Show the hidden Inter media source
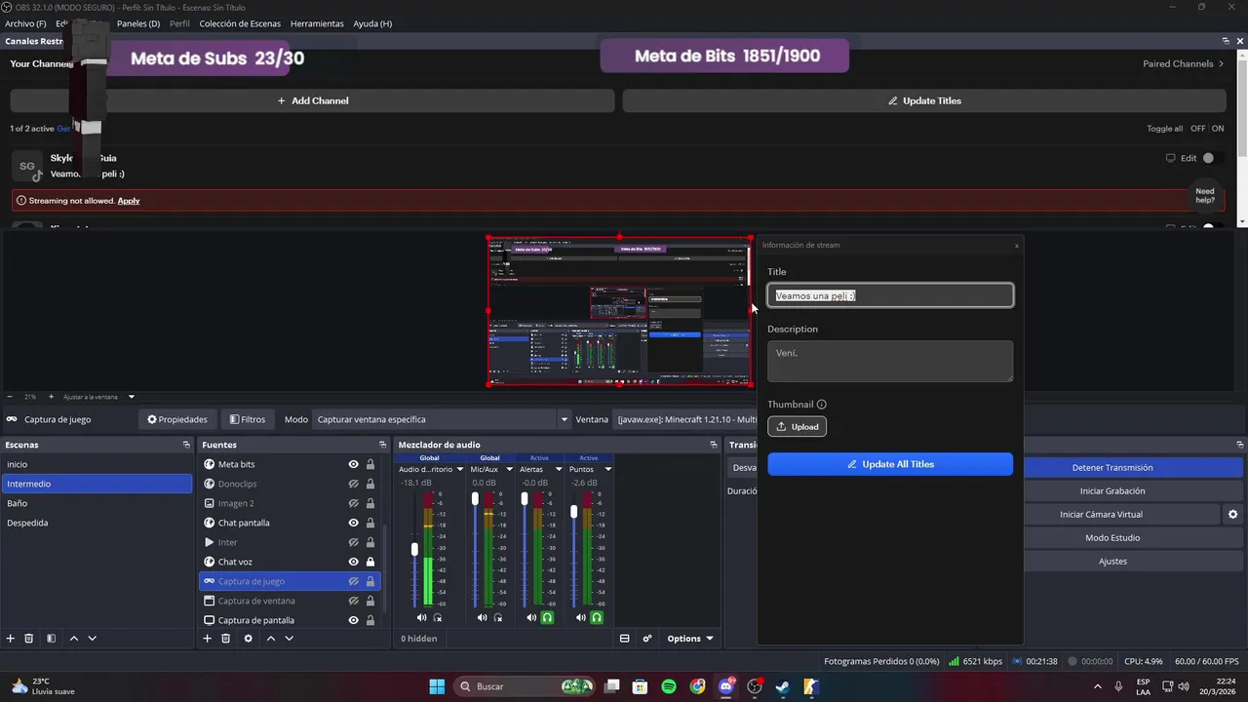 click(x=354, y=542)
